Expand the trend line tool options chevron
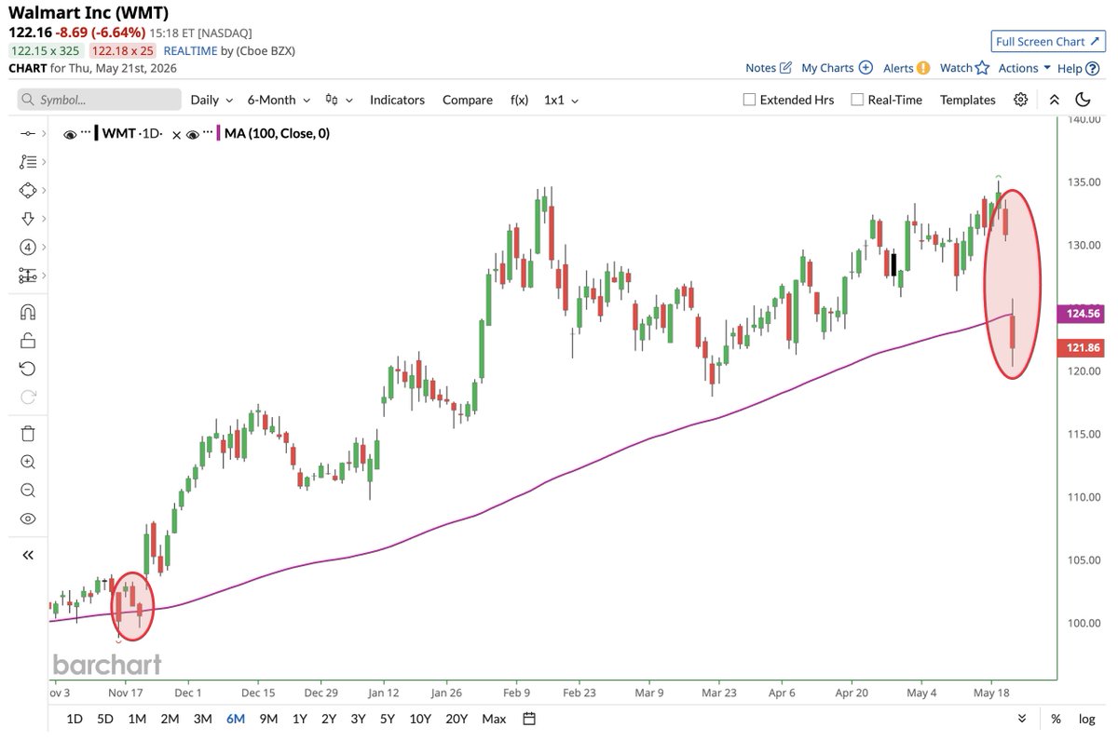Screen dimensions: 1118x741 pyautogui.click(x=44, y=134)
